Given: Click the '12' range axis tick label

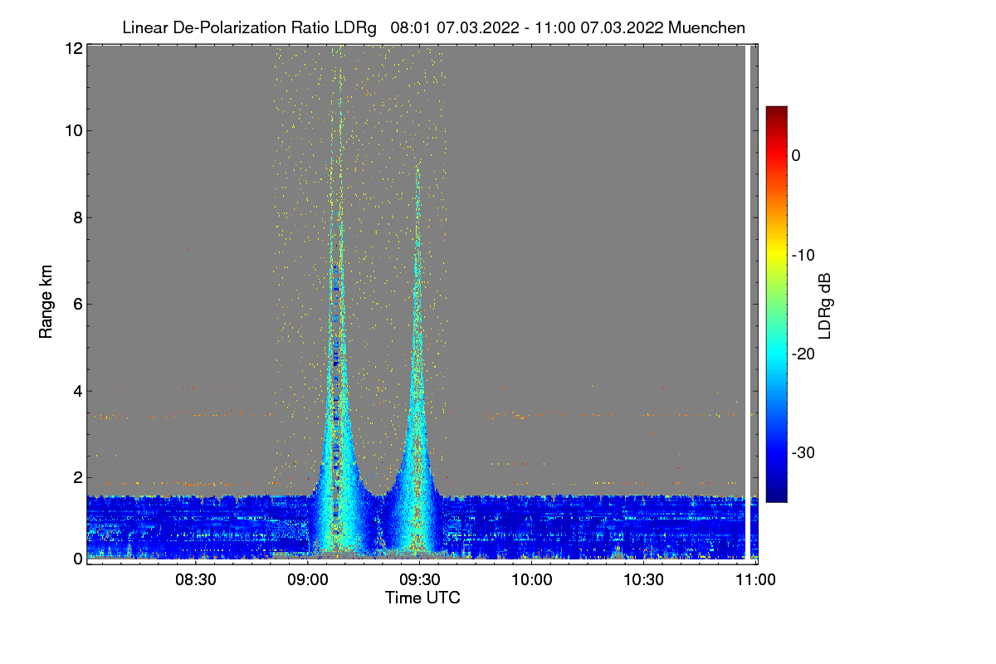Looking at the screenshot, I should [x=72, y=48].
